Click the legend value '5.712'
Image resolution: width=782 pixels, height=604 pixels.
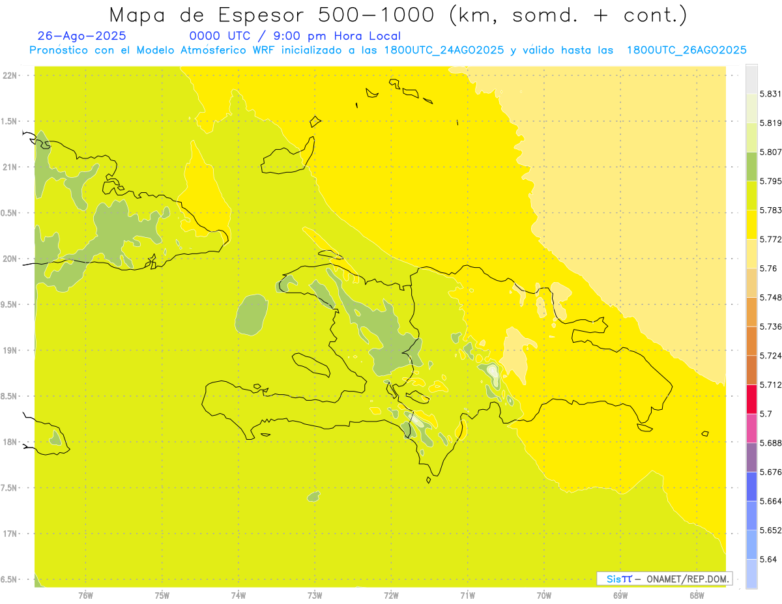coord(770,384)
